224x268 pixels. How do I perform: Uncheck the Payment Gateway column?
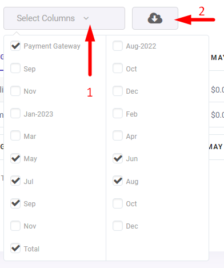15,46
